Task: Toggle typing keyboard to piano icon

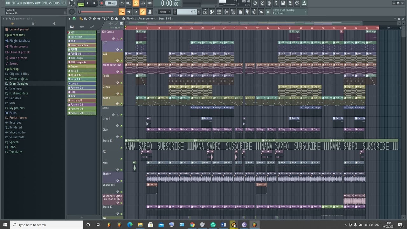Action: [122, 12]
